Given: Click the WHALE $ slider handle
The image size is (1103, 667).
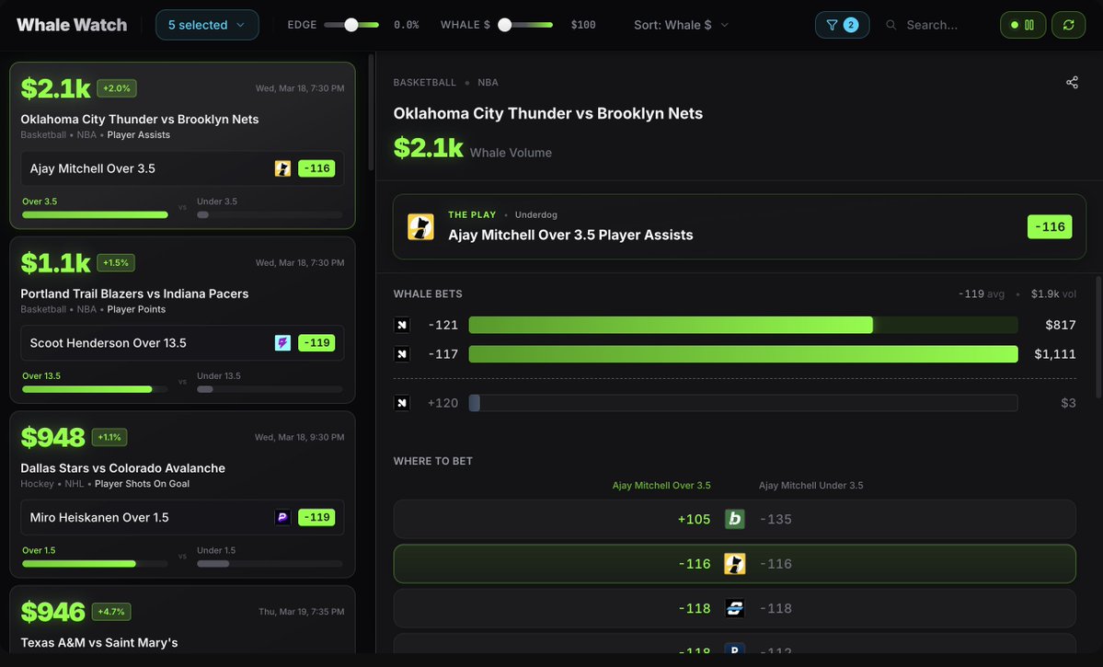Looking at the screenshot, I should [504, 25].
